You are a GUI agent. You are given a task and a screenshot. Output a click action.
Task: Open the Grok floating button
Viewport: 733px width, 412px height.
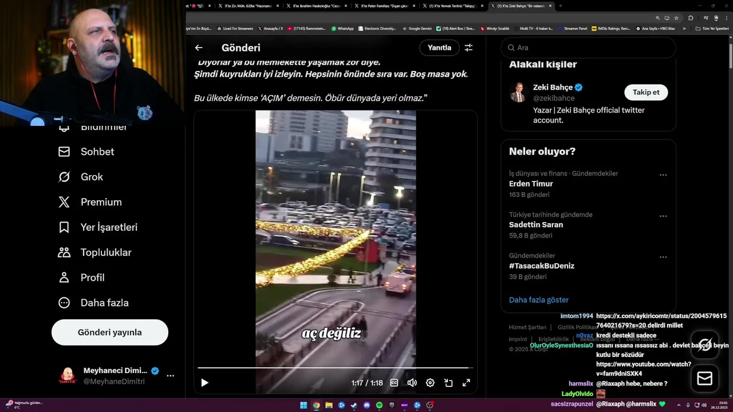point(705,344)
